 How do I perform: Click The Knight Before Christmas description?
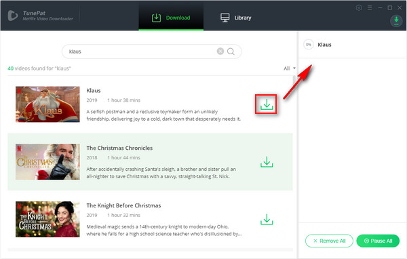[x=164, y=231]
